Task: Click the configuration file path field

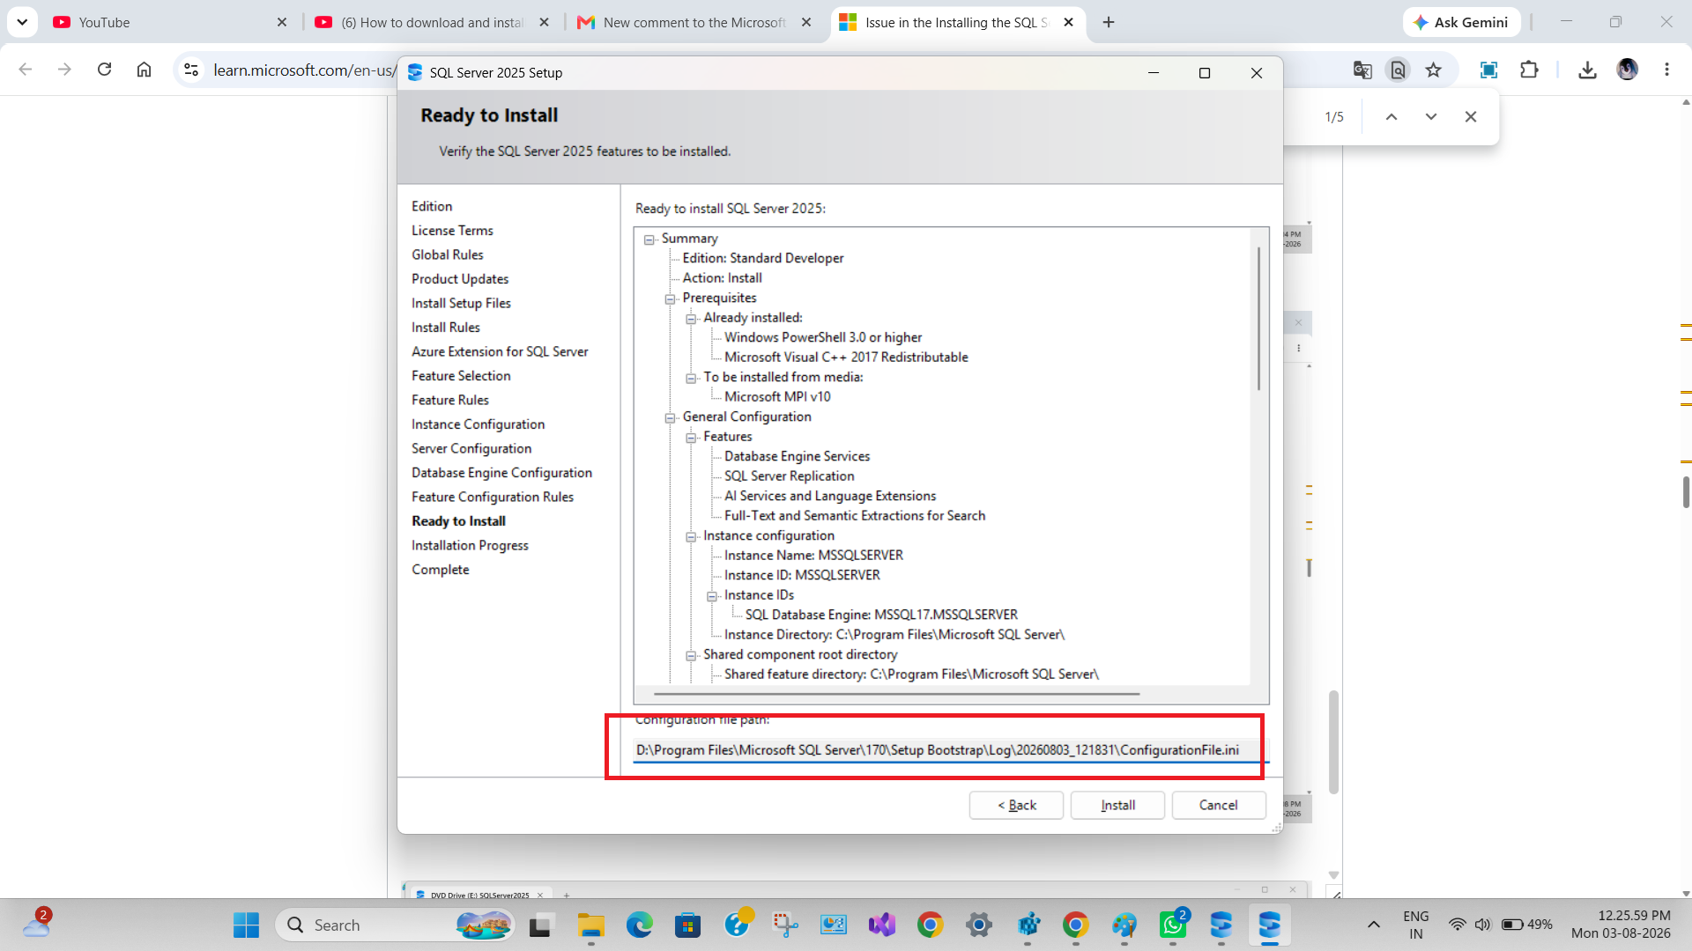Action: pyautogui.click(x=951, y=750)
